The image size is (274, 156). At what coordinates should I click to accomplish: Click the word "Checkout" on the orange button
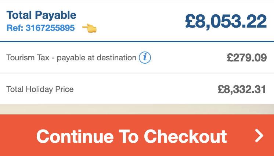[x=185, y=136]
